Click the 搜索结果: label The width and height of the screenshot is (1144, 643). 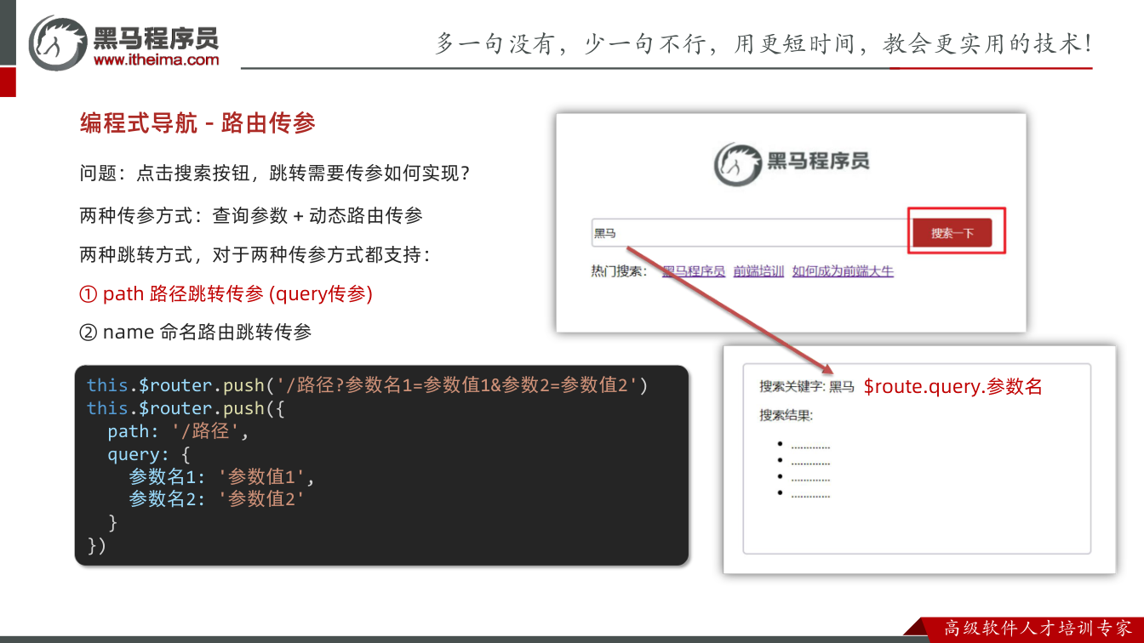click(786, 416)
